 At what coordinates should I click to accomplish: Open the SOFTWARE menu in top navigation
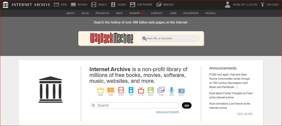(x=141, y=5)
